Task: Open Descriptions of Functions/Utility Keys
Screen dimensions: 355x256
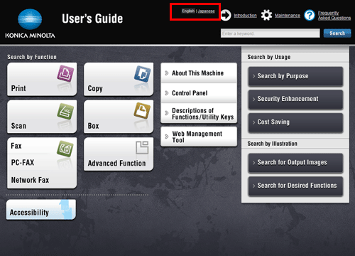Action: [x=199, y=113]
